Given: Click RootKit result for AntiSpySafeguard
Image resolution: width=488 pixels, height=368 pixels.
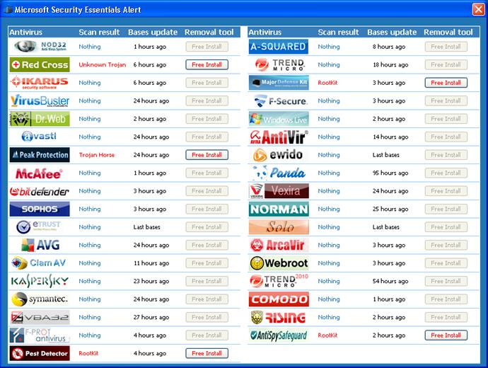Looking at the screenshot, I should click(327, 335).
